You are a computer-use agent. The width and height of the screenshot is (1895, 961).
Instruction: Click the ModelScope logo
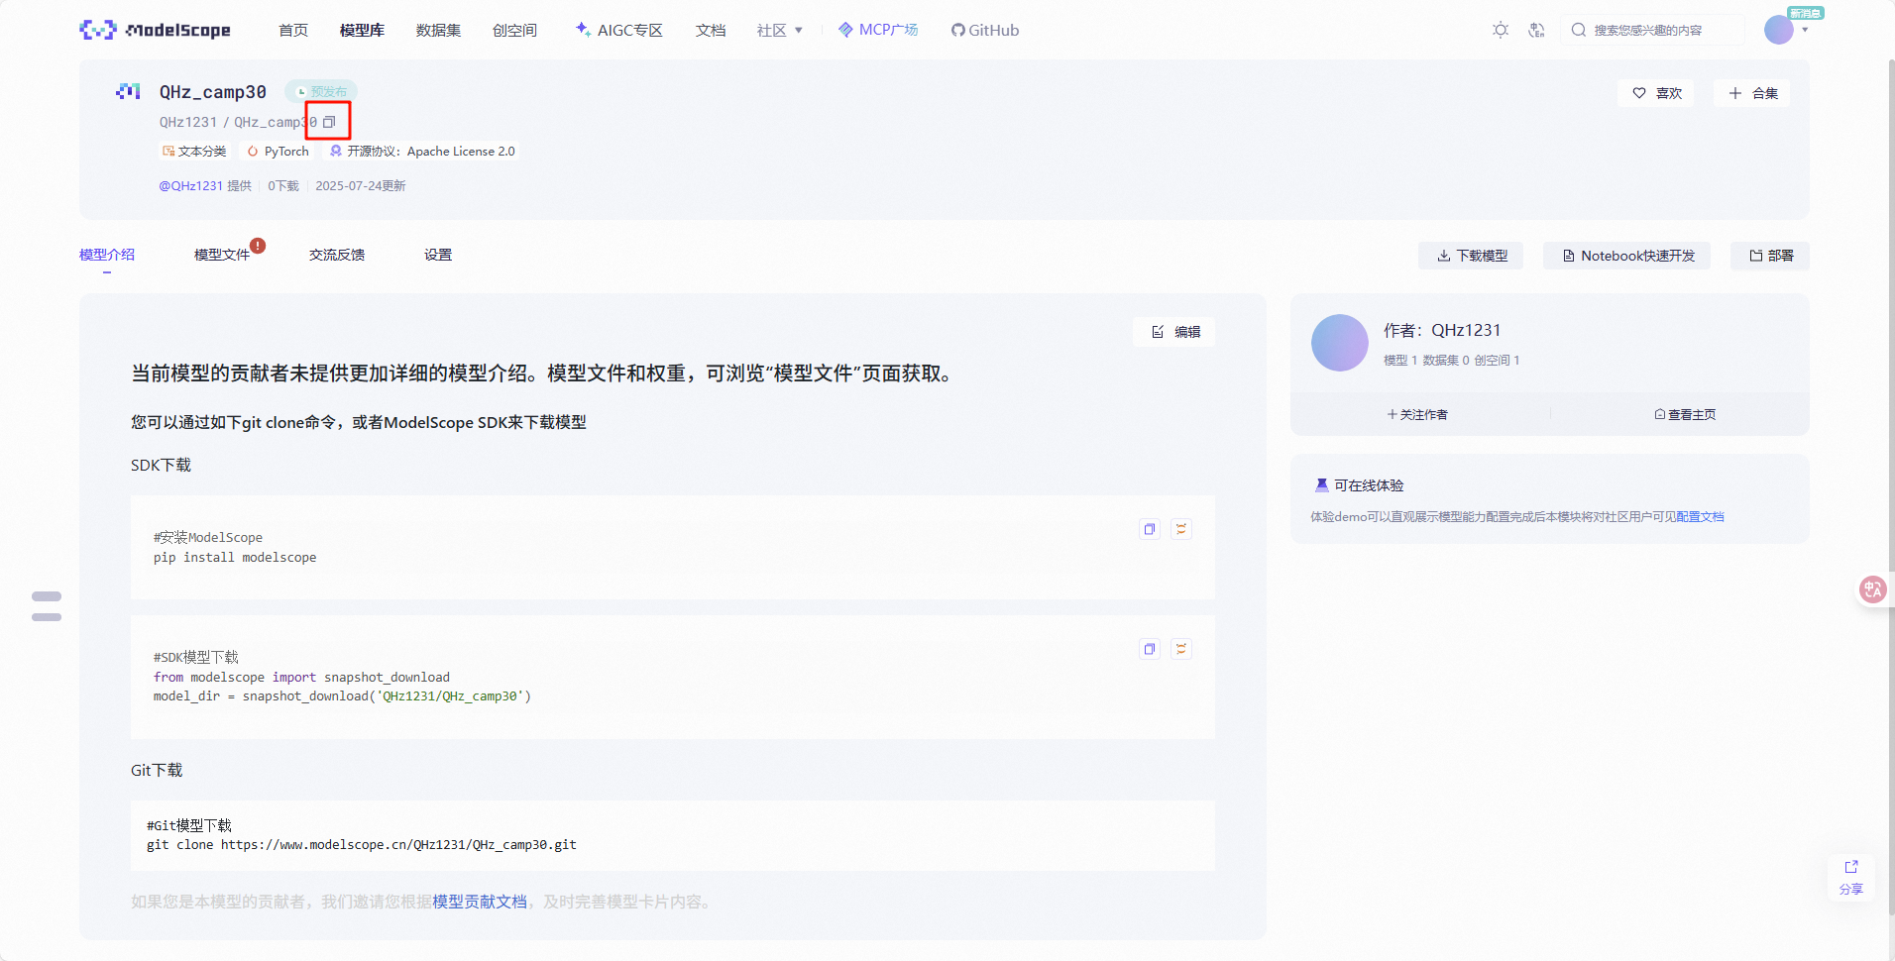(x=156, y=30)
